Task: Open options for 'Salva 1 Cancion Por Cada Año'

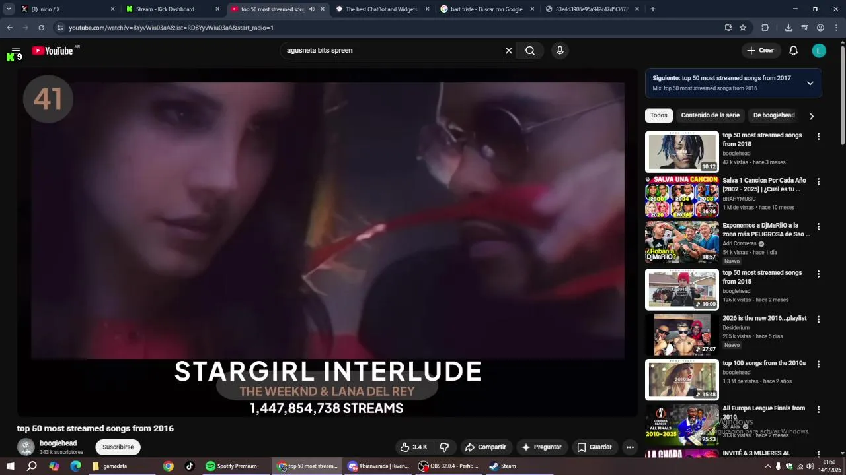Action: tap(818, 181)
